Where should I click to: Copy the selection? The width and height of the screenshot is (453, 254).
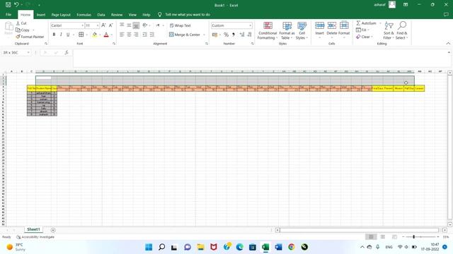tap(23, 30)
